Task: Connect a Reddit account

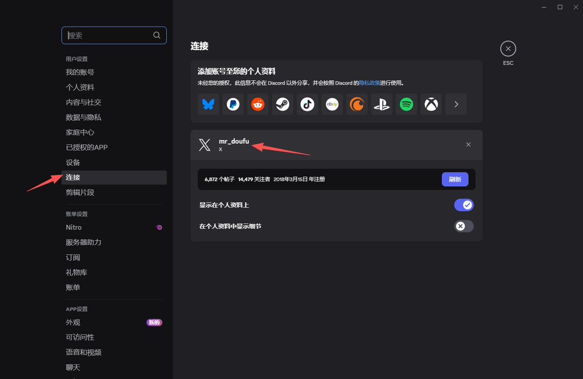Action: click(258, 104)
